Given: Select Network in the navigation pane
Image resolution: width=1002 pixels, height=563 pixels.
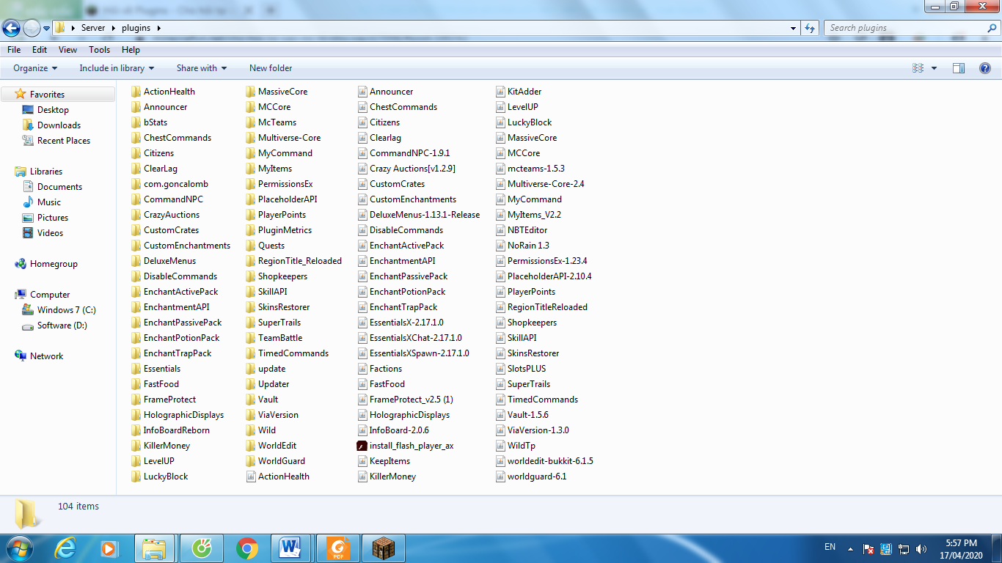Looking at the screenshot, I should click(x=46, y=356).
